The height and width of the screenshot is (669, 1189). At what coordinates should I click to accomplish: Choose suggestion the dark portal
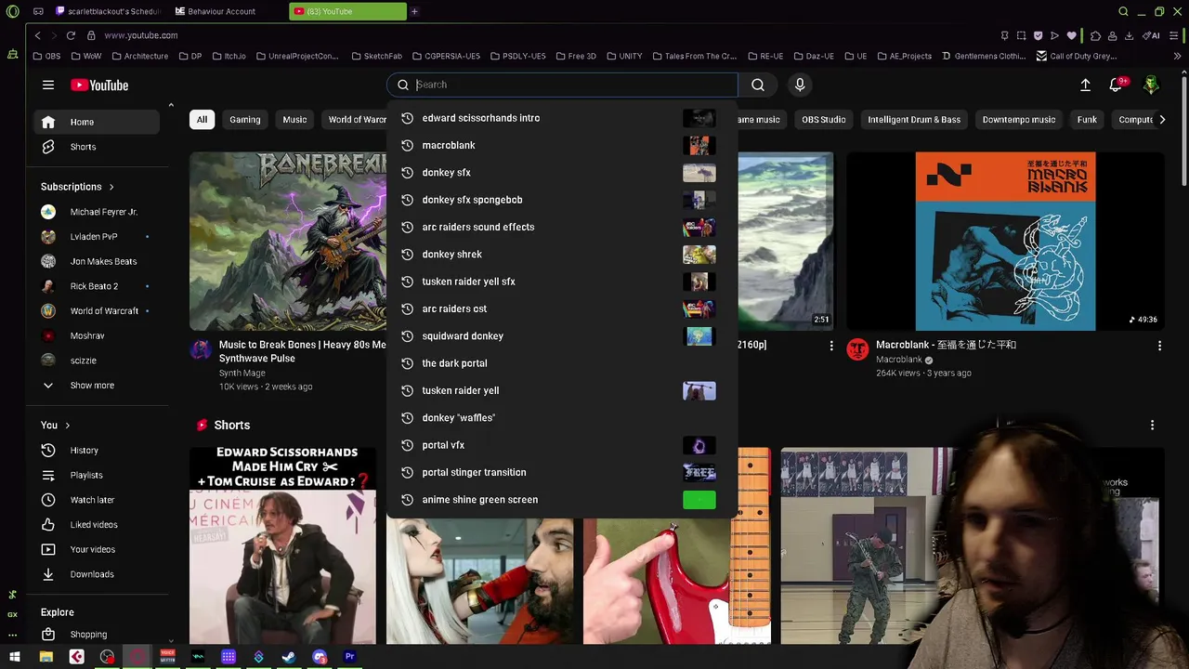coord(561,363)
